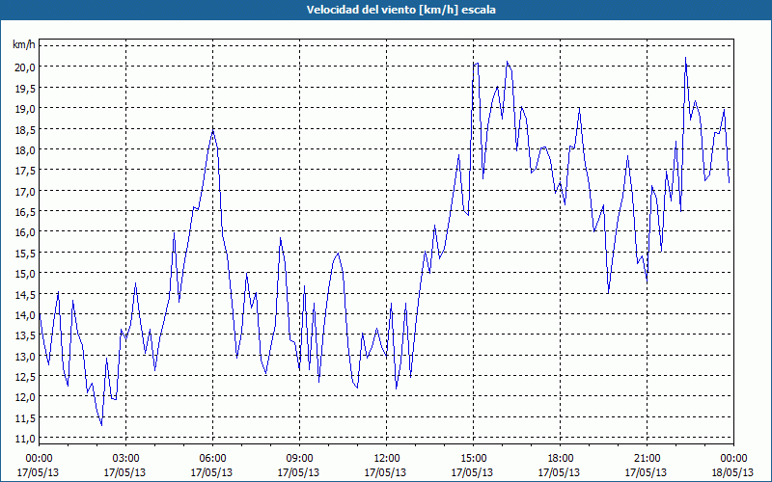Click the 16,0 y-axis value

tap(26, 231)
